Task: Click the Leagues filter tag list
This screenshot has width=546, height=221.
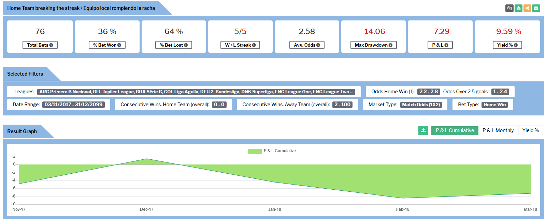Action: coord(196,92)
